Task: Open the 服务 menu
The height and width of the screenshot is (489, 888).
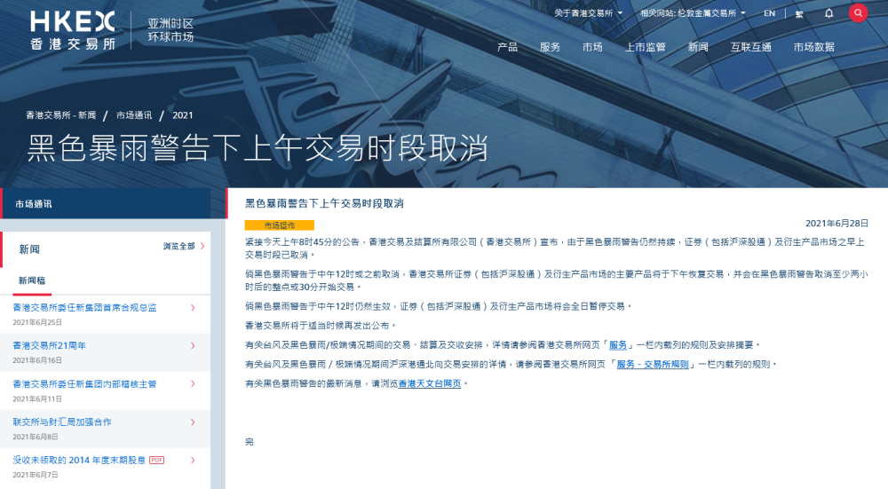Action: [x=550, y=47]
